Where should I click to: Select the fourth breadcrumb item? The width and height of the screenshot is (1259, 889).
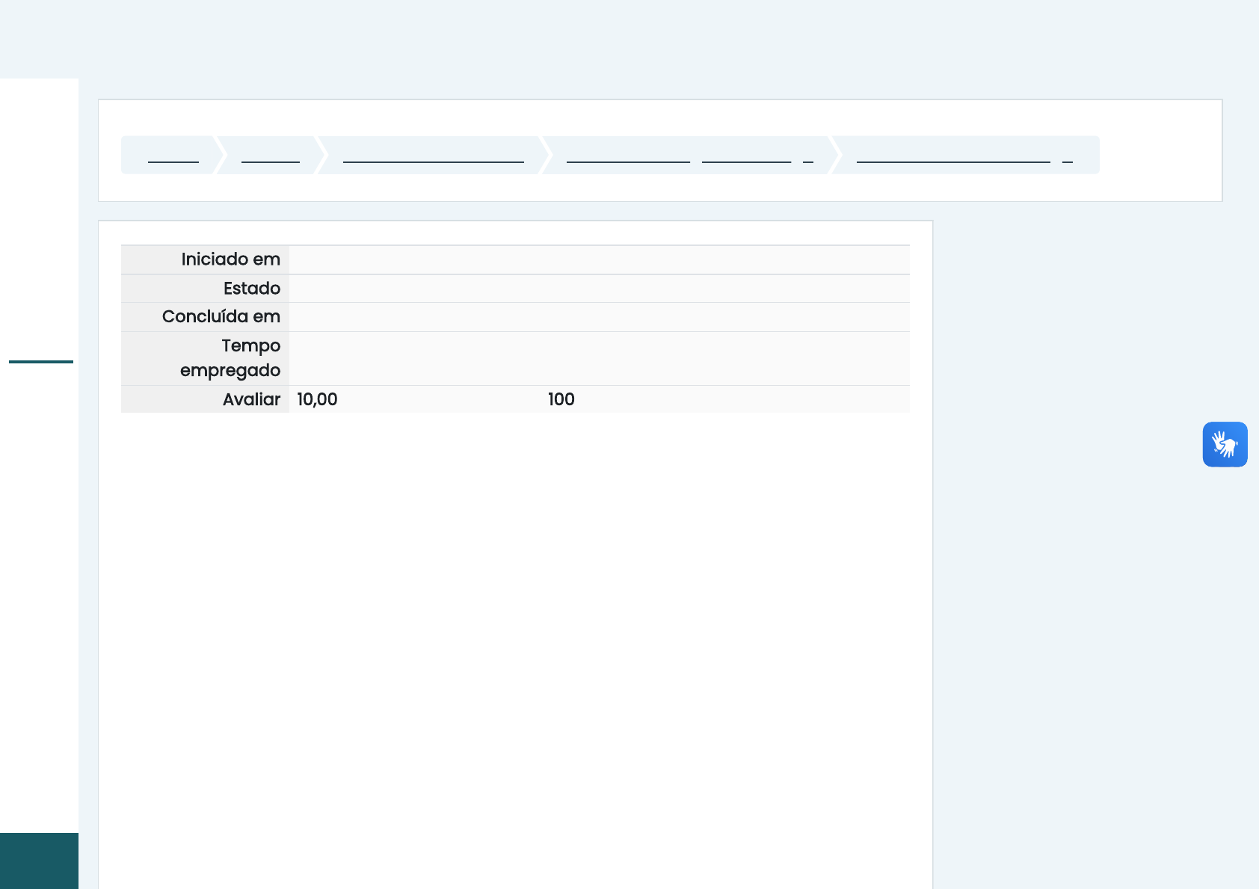(628, 156)
